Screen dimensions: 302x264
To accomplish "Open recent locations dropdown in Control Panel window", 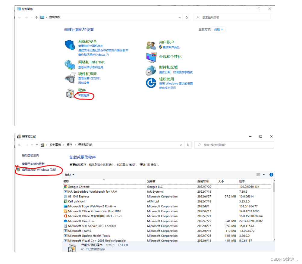I will click(32, 17).
